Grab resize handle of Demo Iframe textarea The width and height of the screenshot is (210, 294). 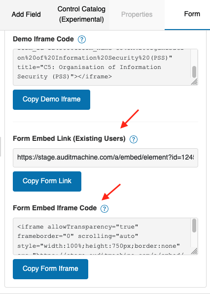194,82
